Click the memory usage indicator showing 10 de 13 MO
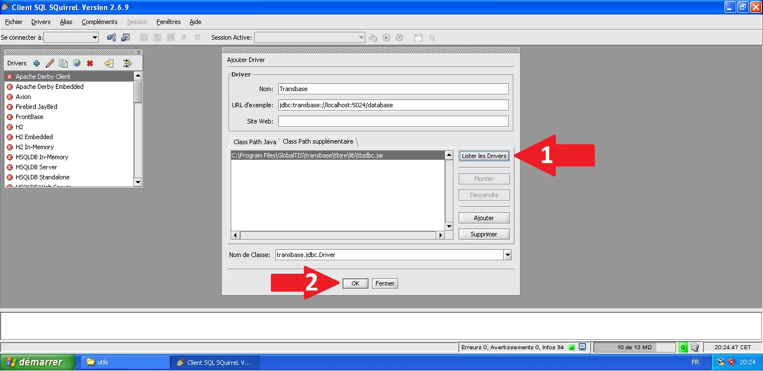The width and height of the screenshot is (763, 371). tap(634, 347)
